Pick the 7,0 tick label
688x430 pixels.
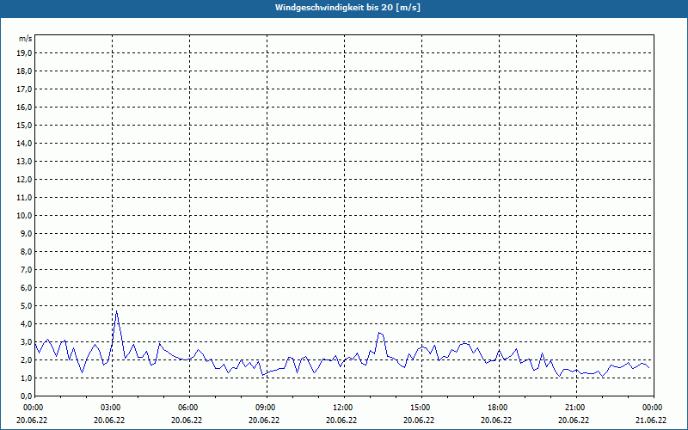coord(27,269)
